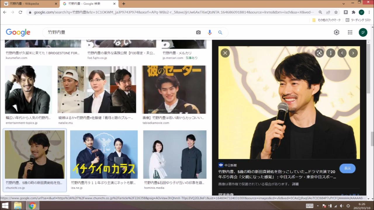Screen dimensions: 374x210
Task: Open a new browser tab
Action: pos(124,4)
